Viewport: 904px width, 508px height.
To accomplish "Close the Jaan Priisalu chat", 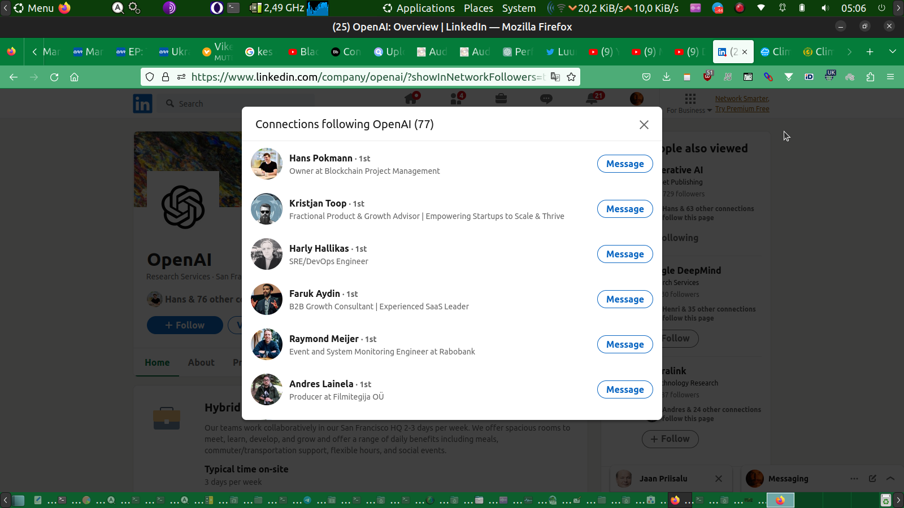I will point(719,479).
